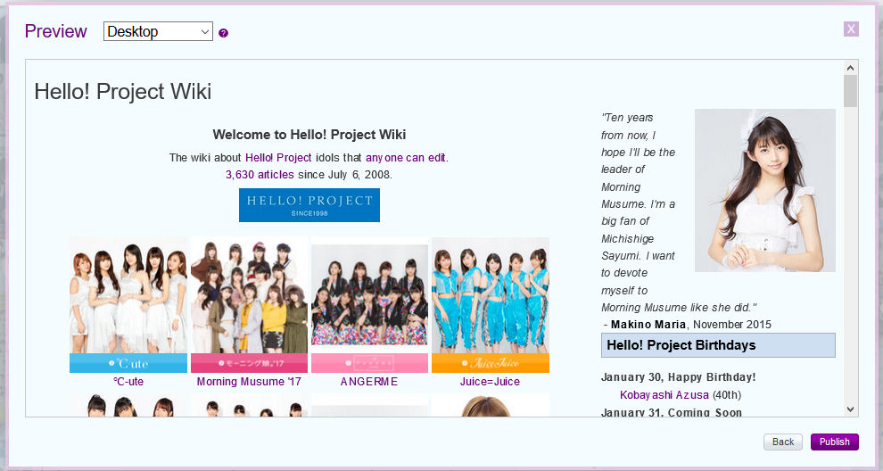Viewport: 883px width, 471px height.
Task: Click the 'Makino Maria, November 2015' attribution
Action: click(691, 325)
